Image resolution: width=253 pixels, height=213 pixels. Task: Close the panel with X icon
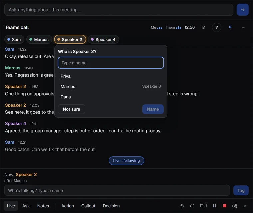click(x=245, y=206)
